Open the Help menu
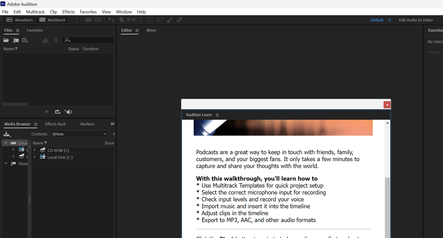Screen dimensions: 443x238 point(142,12)
